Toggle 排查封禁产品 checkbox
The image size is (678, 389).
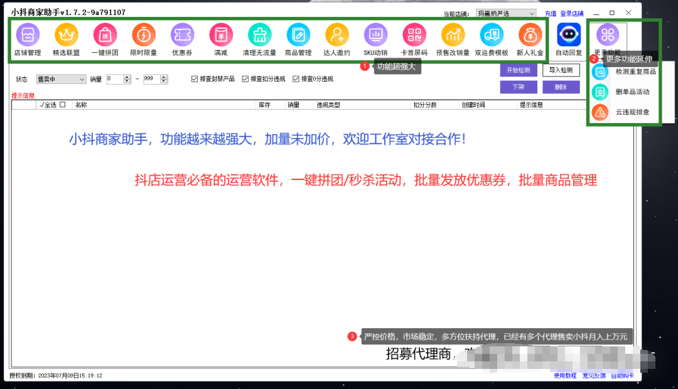click(x=195, y=79)
